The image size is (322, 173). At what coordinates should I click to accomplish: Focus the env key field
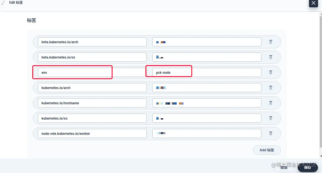point(92,72)
